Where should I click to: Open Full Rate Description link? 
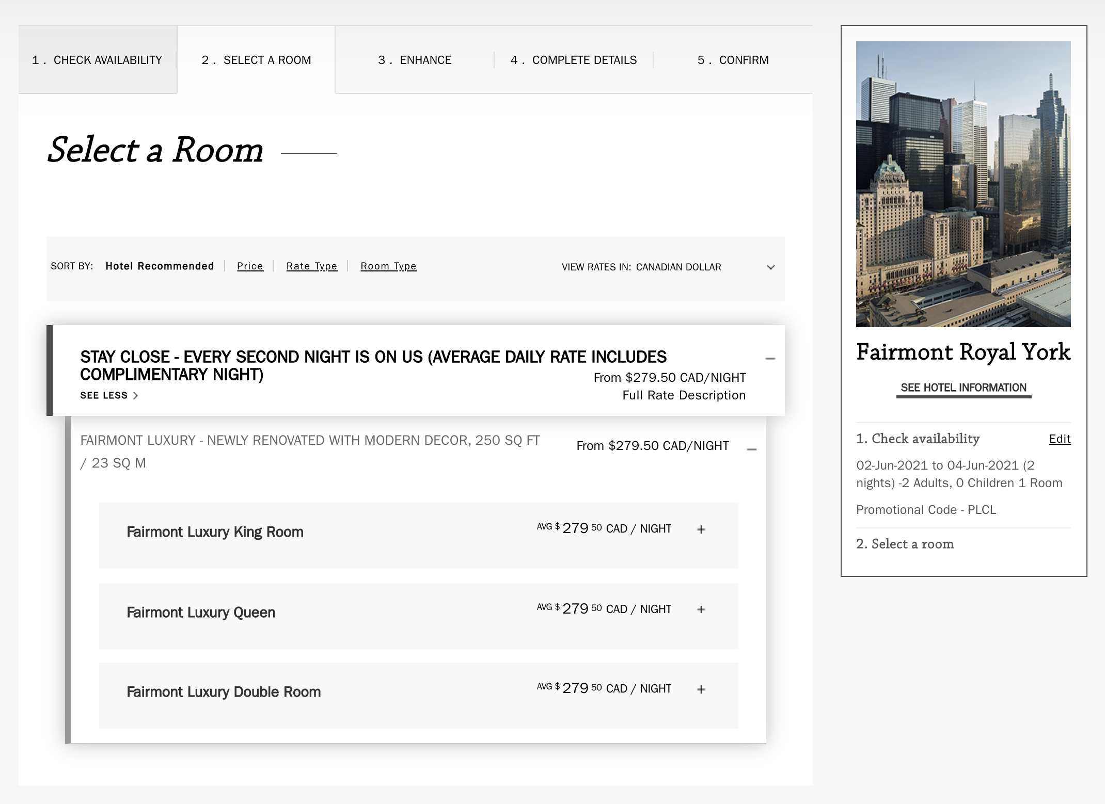click(x=684, y=395)
